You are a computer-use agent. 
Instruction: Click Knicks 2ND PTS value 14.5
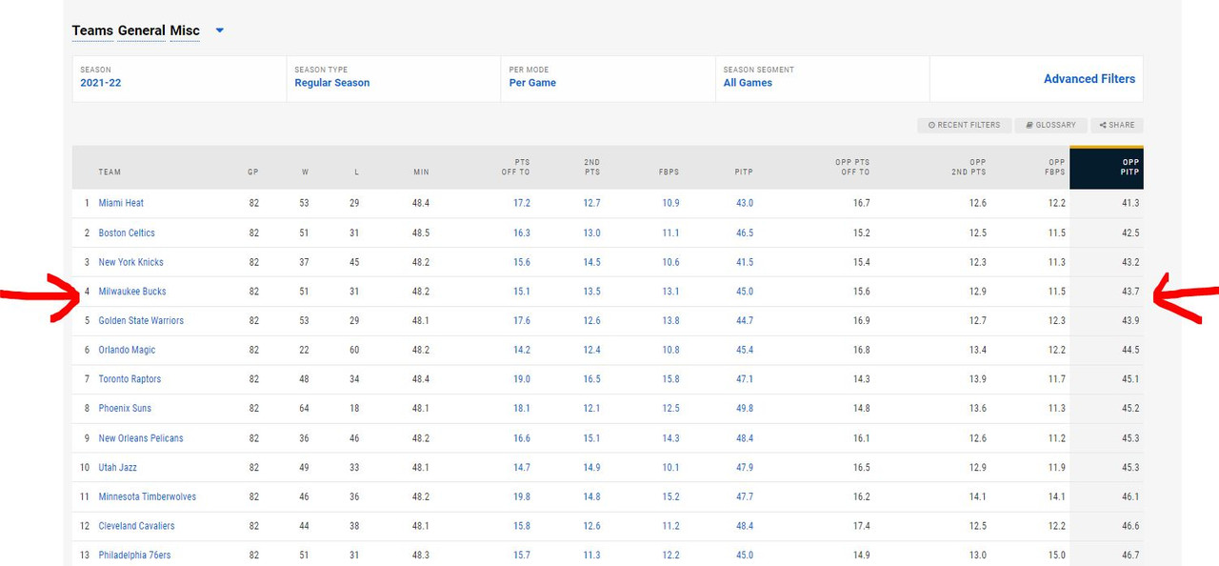[x=592, y=262]
